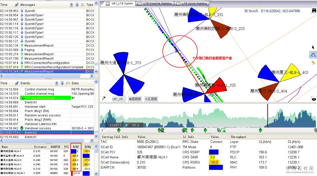Viewport: 317px width, 176px height.
Task: Click the Messages list scroll up arrow
Action: (96, 3)
